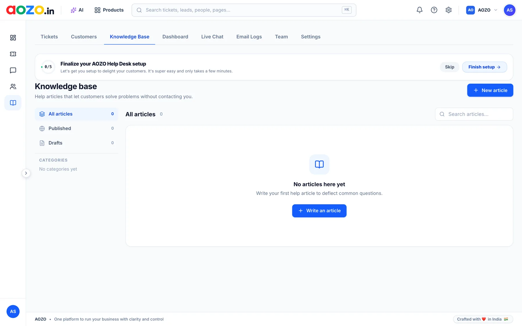Screen dimensions: 522x326
Task: Click the ticket icon in sidebar
Action: 13,54
